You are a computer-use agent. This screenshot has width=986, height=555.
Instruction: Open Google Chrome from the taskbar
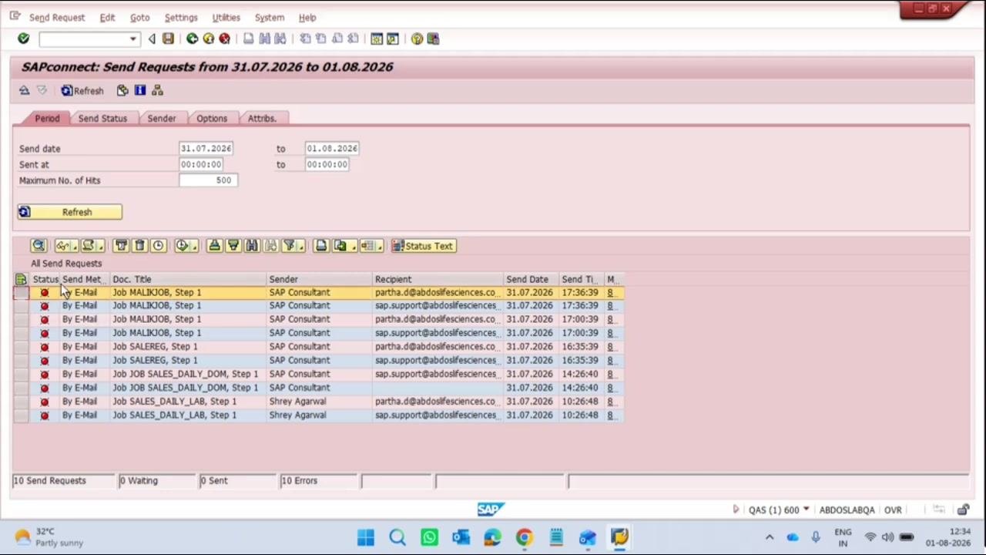coord(524,537)
